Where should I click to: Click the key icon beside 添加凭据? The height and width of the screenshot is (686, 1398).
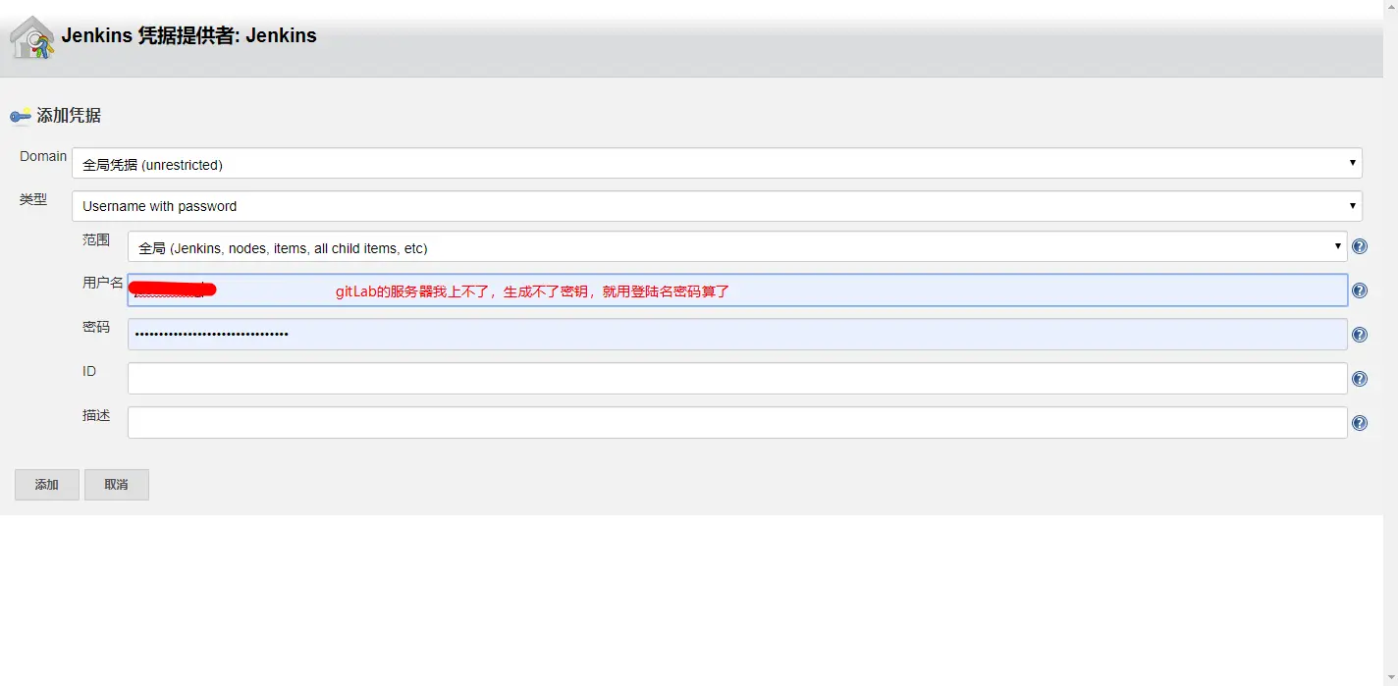(21, 116)
